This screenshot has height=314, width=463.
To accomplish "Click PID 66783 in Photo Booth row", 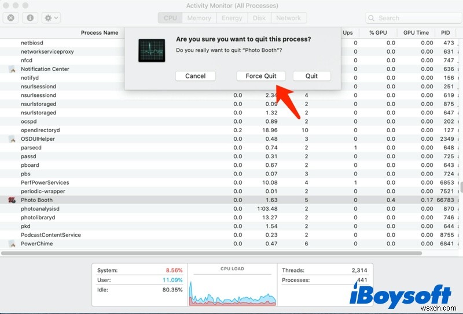I will click(445, 200).
